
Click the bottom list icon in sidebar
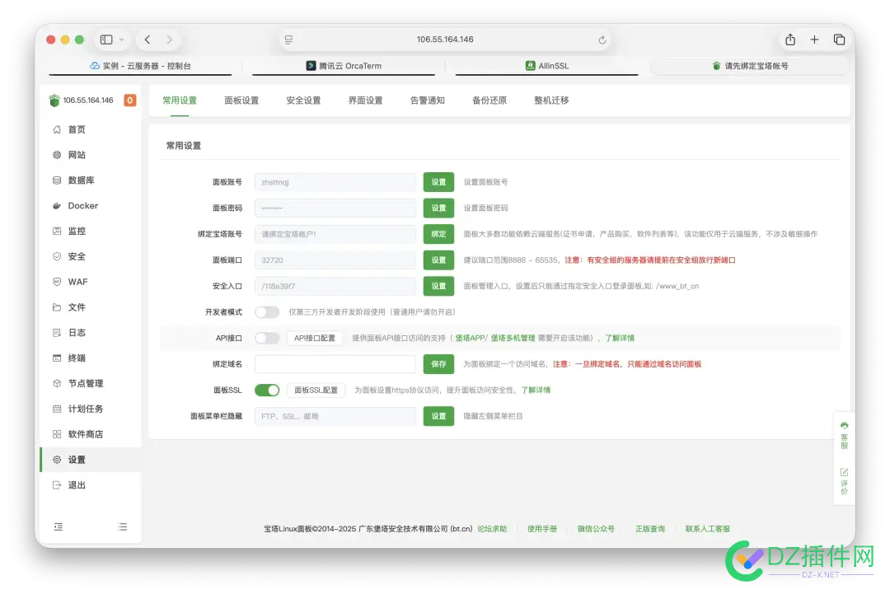123,527
